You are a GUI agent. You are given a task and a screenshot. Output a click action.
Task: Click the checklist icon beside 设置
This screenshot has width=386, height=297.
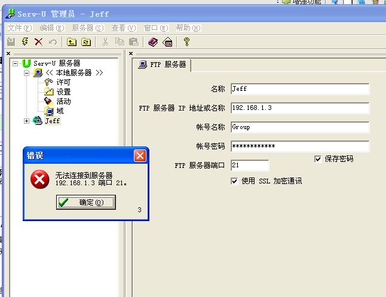(x=49, y=91)
